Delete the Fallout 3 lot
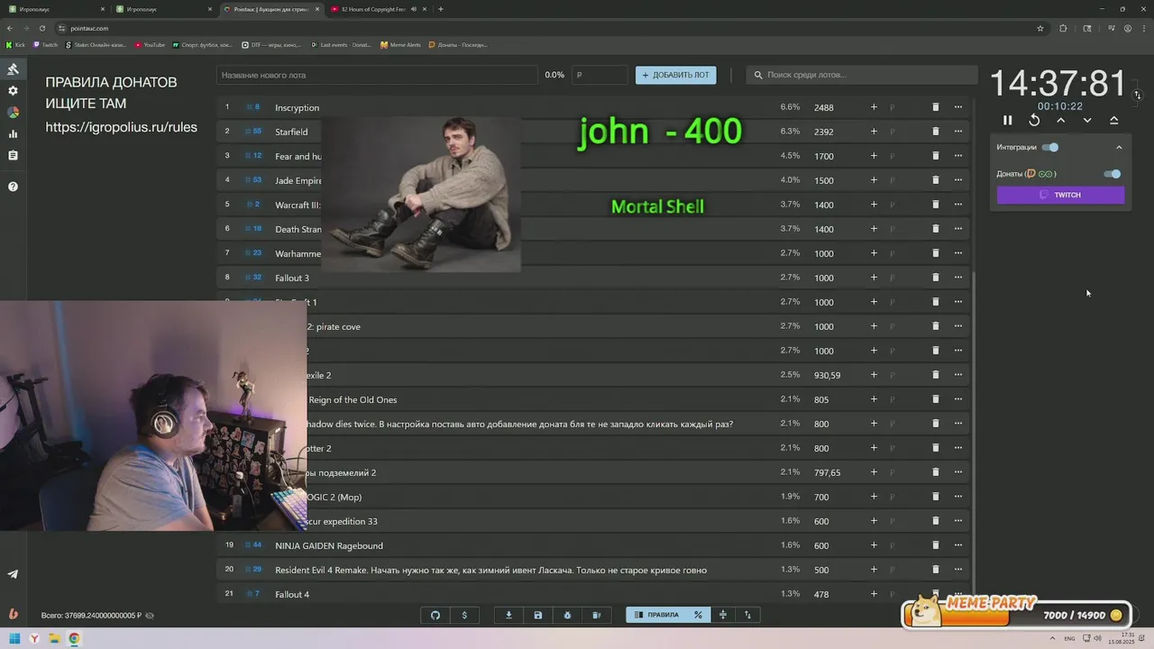The height and width of the screenshot is (649, 1154). 935,278
